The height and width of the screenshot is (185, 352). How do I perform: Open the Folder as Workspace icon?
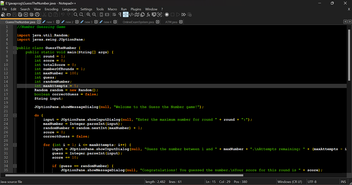pyautogui.click(x=154, y=14)
